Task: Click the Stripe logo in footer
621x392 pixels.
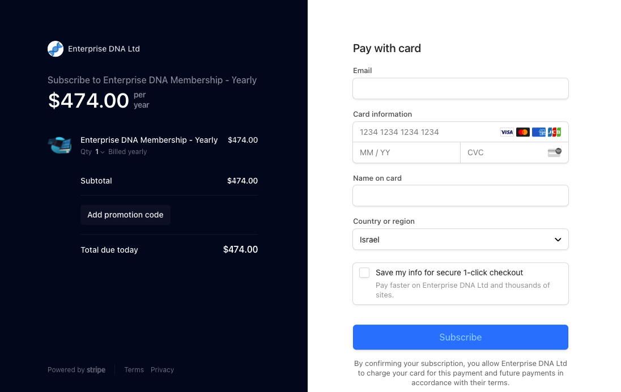Action: coord(96,370)
